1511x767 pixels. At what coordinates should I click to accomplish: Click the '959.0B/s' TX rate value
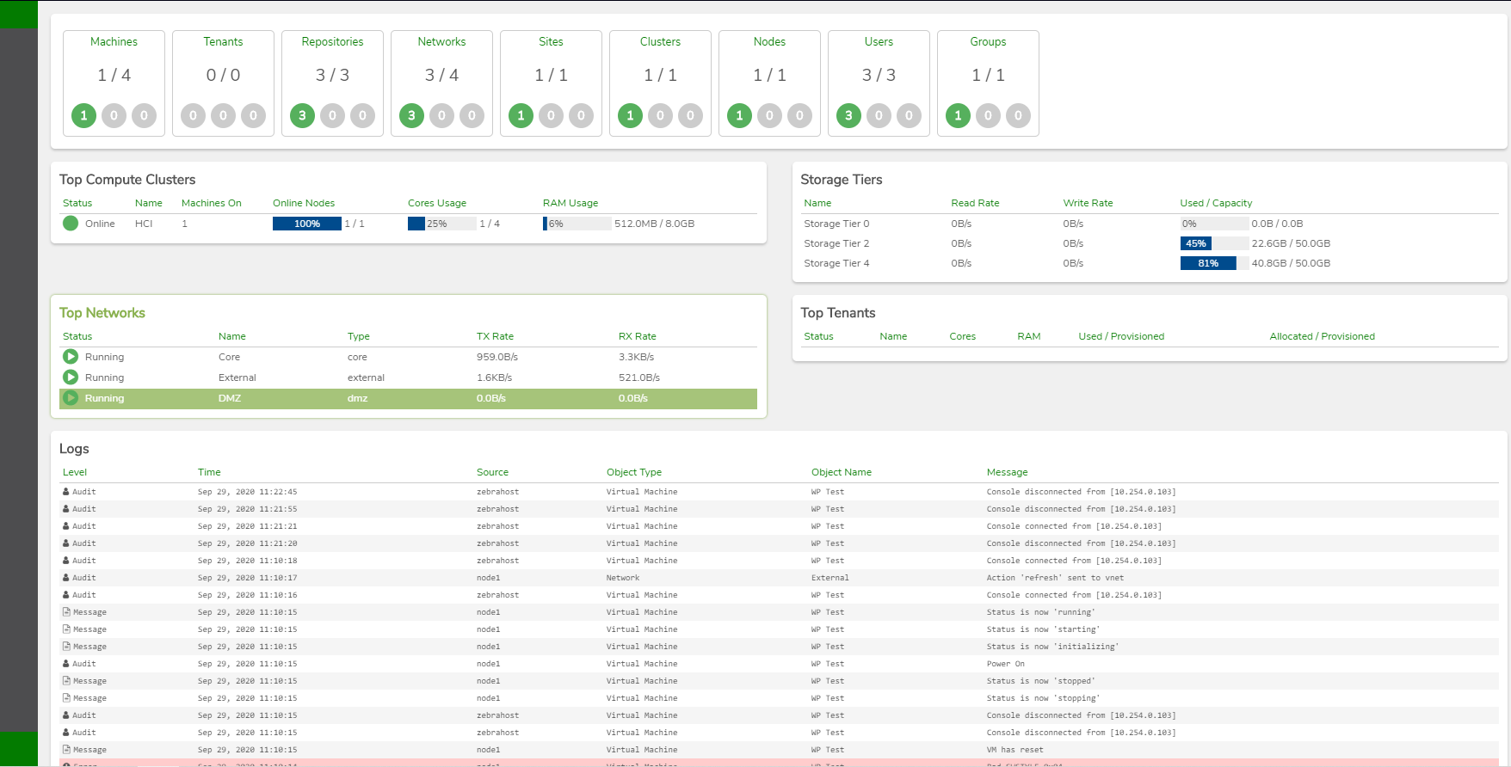[x=497, y=357]
